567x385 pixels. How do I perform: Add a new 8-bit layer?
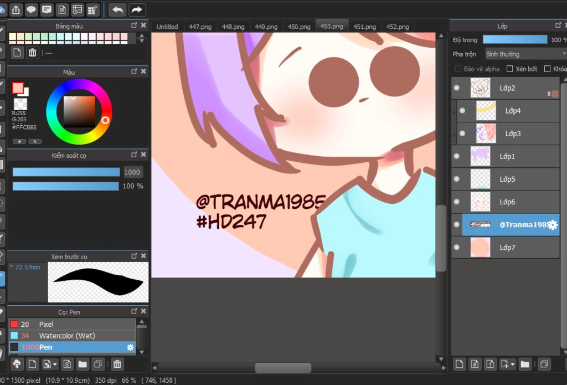[x=475, y=363]
